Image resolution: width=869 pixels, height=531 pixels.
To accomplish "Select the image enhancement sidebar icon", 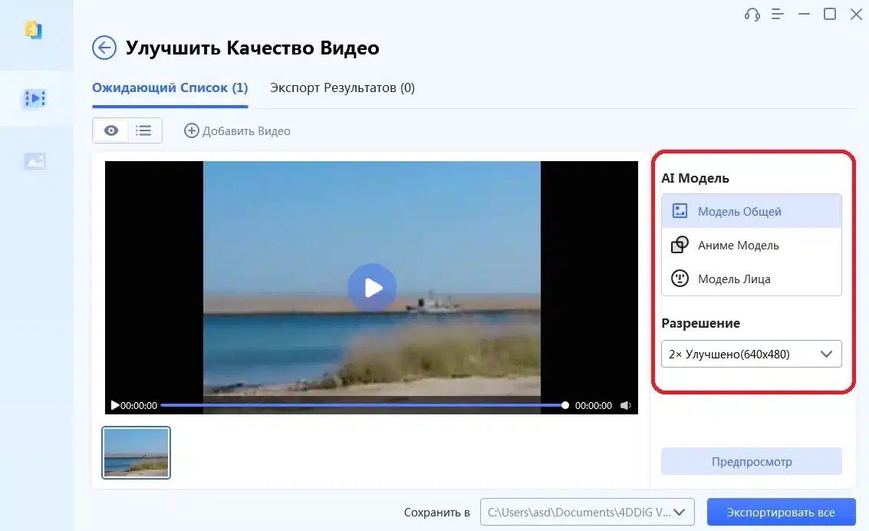I will [35, 161].
